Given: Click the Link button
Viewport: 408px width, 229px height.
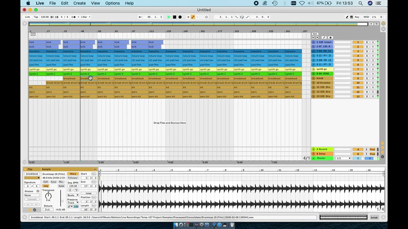Looking at the screenshot, I should [27, 17].
